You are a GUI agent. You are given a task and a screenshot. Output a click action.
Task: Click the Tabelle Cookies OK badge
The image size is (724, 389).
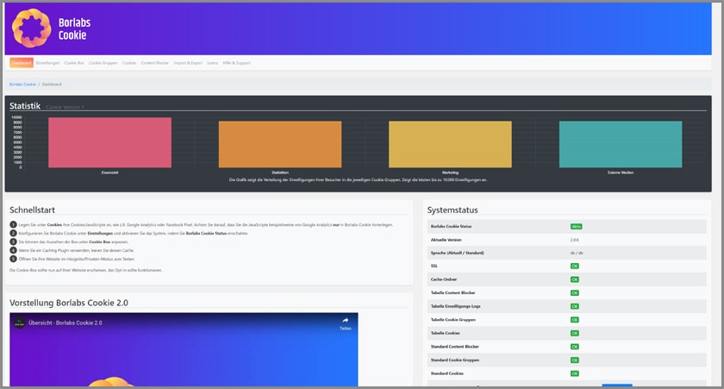coord(574,333)
